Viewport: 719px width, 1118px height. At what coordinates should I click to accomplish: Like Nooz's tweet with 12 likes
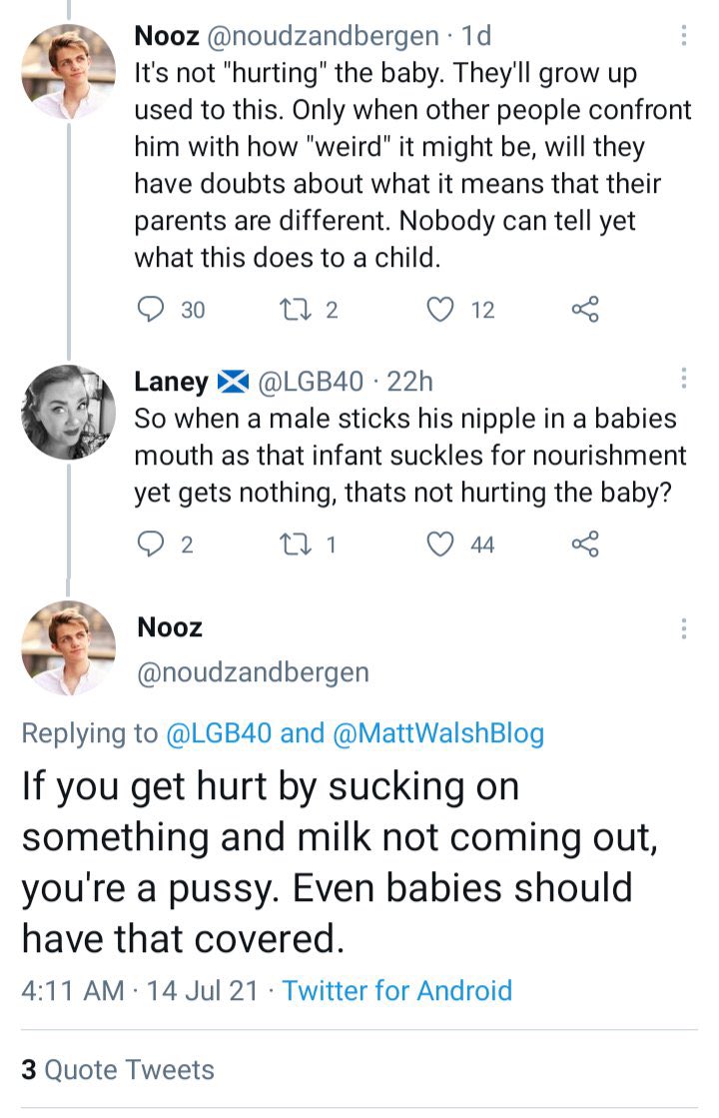[x=440, y=310]
